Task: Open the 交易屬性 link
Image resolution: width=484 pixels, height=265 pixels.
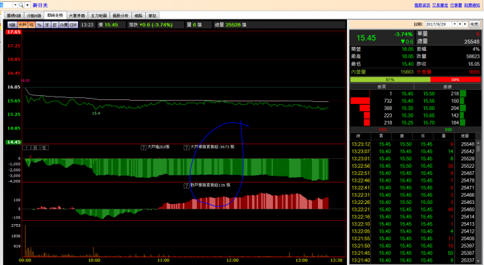Action: (440, 5)
